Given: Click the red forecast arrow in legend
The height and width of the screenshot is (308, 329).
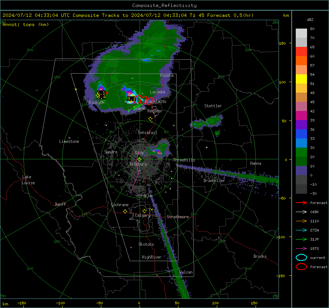Looking at the screenshot, I should tap(301, 203).
